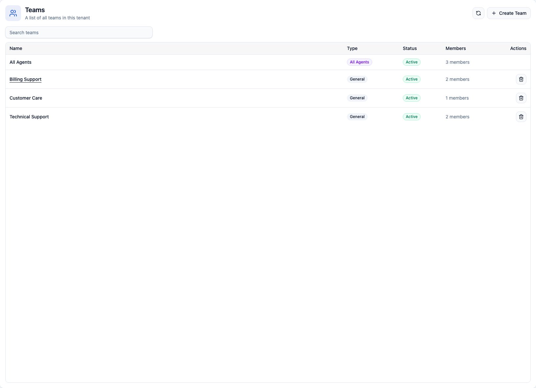
Task: Click the General badge for Billing Support
Action: [357, 79]
